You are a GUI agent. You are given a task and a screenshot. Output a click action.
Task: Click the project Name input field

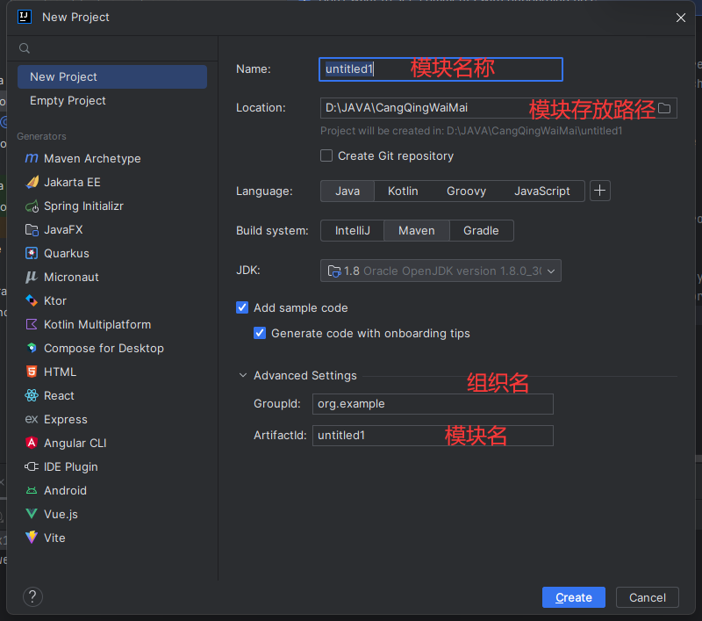(441, 69)
